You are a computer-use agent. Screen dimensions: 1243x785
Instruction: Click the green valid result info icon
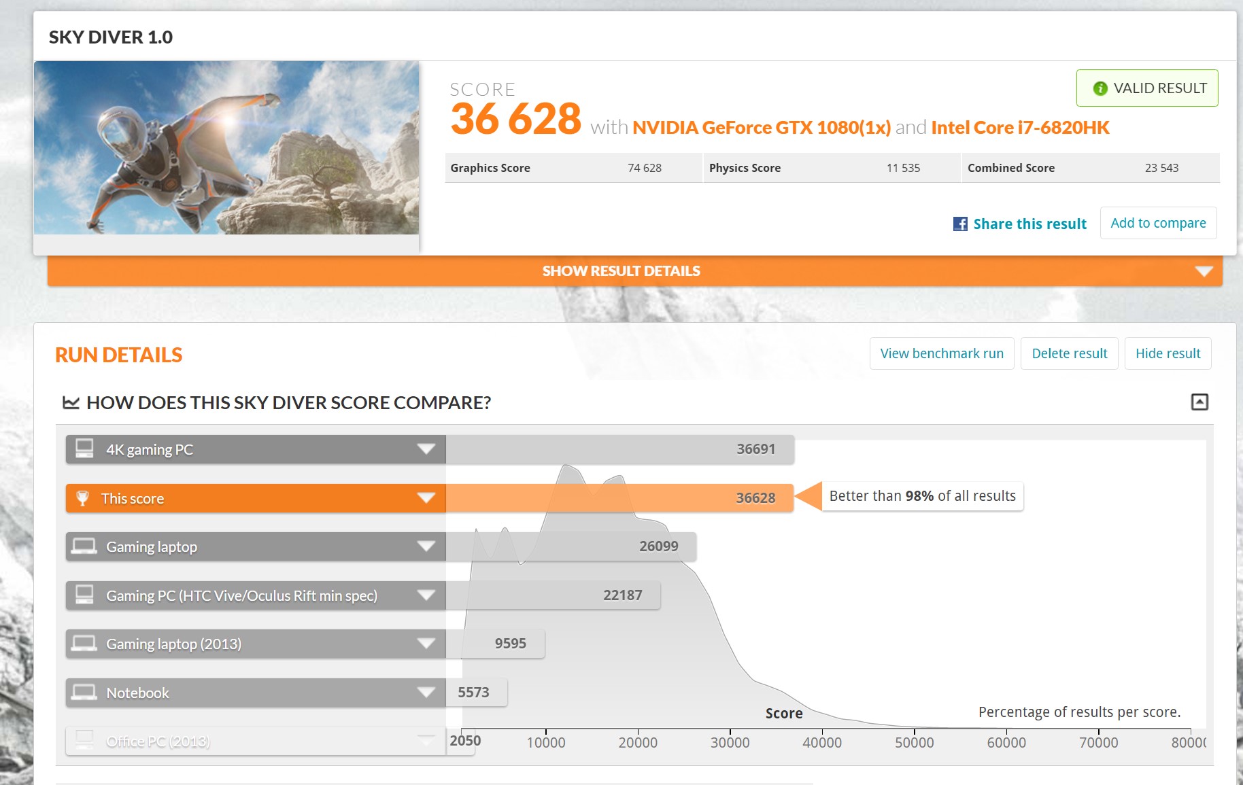tap(1100, 88)
